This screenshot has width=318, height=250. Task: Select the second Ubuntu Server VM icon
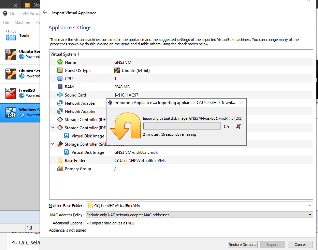(x=11, y=74)
